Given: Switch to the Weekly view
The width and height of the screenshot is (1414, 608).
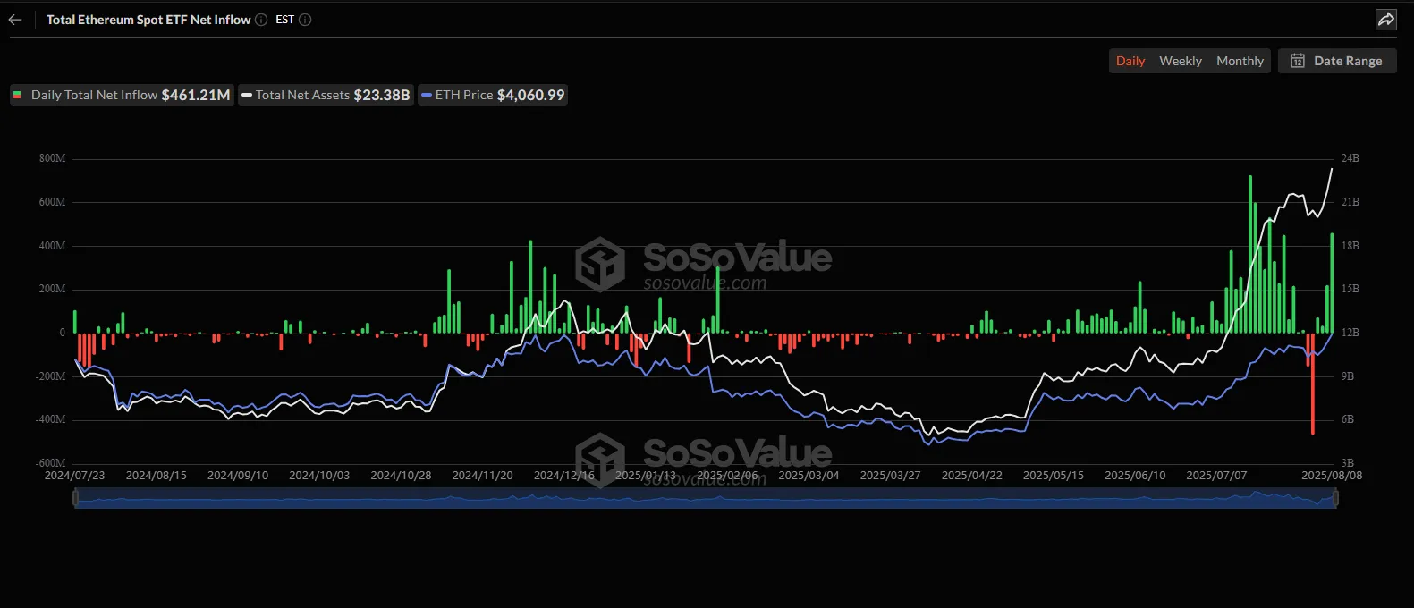Looking at the screenshot, I should [x=1180, y=61].
